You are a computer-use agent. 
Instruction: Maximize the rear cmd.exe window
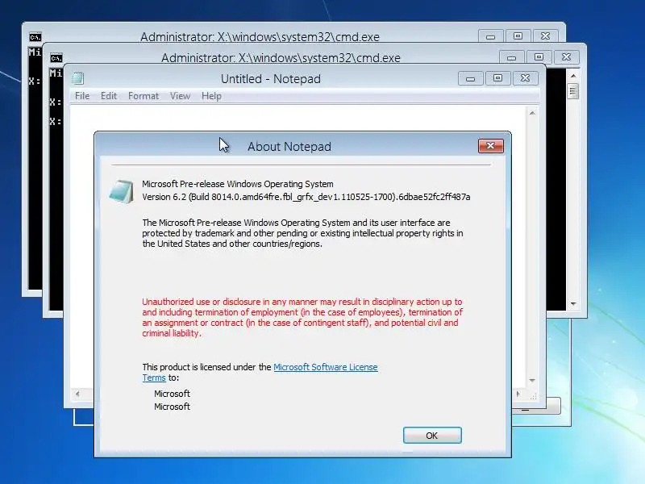click(518, 36)
